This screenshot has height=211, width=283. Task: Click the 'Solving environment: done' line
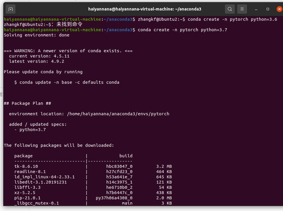click(x=37, y=35)
